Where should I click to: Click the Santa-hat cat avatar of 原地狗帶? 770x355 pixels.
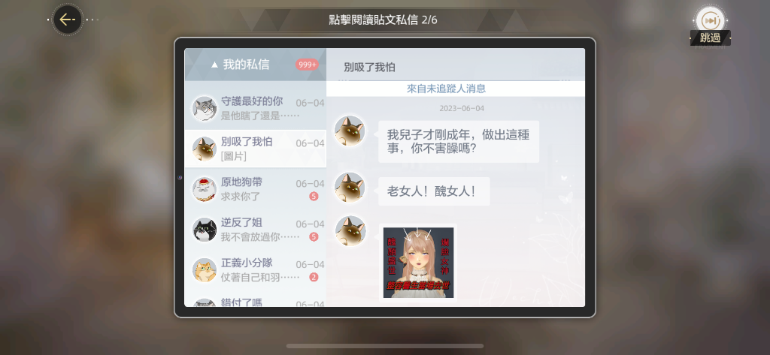tap(205, 189)
